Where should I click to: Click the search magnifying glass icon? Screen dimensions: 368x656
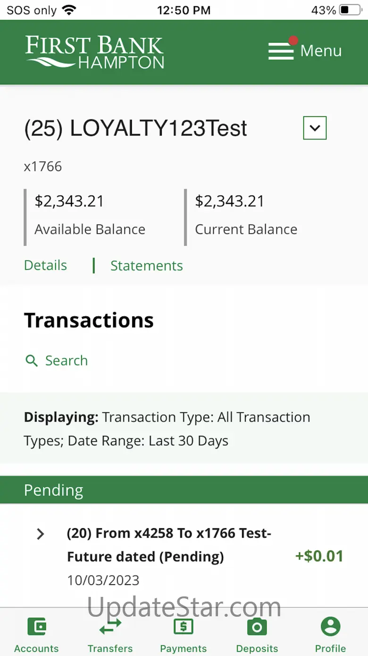32,361
